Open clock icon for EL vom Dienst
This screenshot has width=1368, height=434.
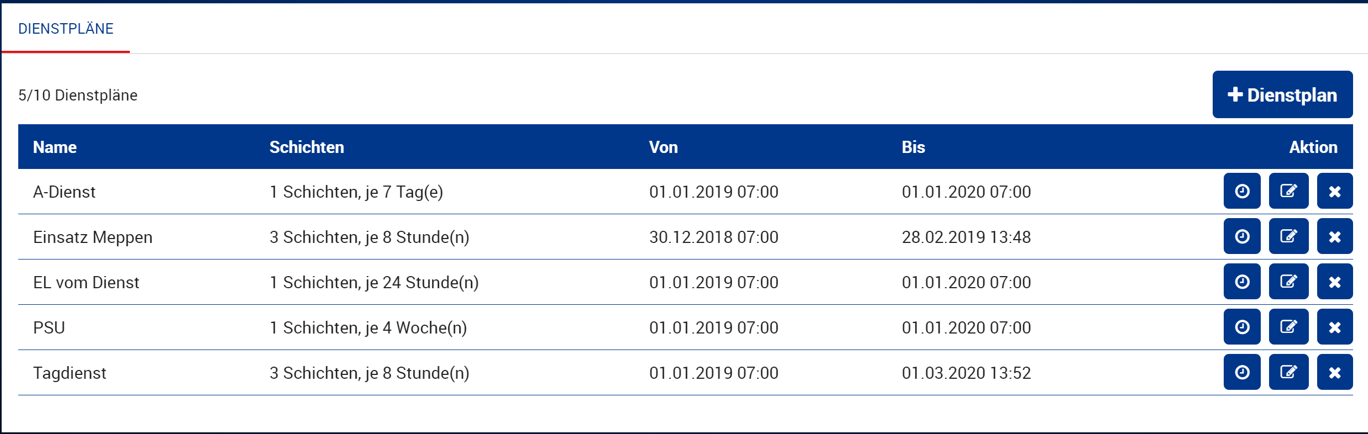click(x=1242, y=282)
